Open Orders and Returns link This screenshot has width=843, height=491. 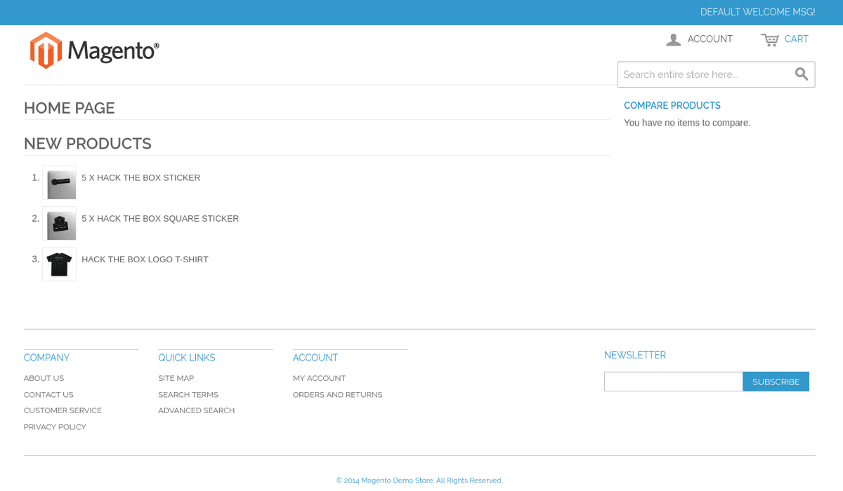tap(337, 395)
